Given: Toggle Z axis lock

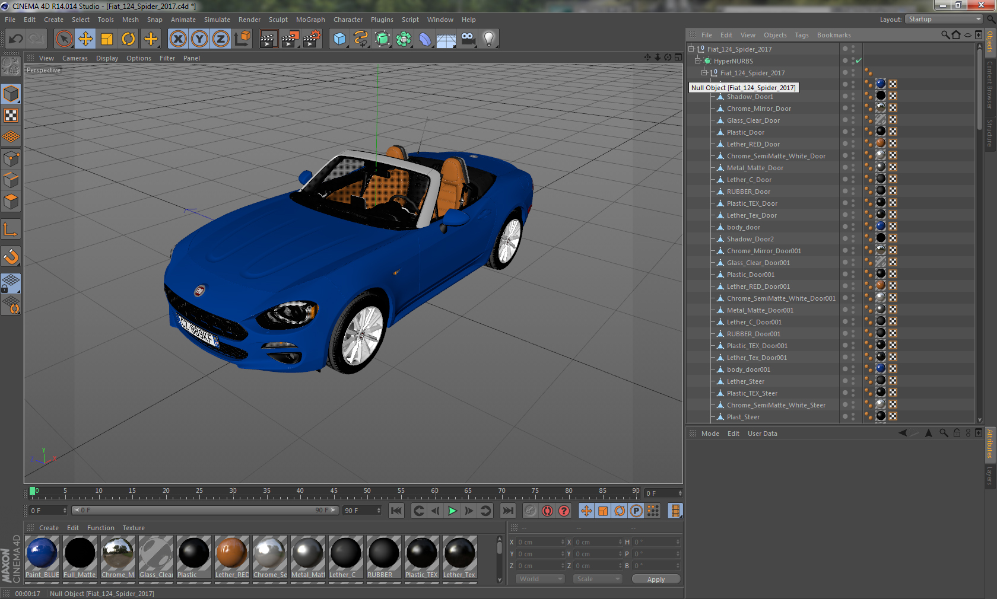Looking at the screenshot, I should (221, 39).
